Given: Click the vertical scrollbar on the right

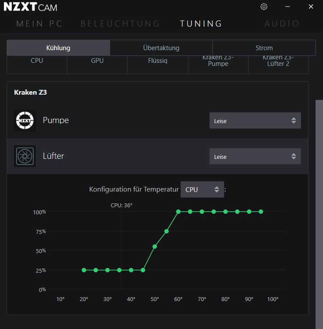Looking at the screenshot, I should pyautogui.click(x=319, y=214).
